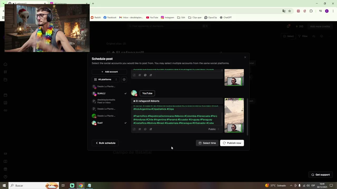Hashtag icon in upper post toolbar
The width and height of the screenshot is (337, 189).
click(x=140, y=75)
